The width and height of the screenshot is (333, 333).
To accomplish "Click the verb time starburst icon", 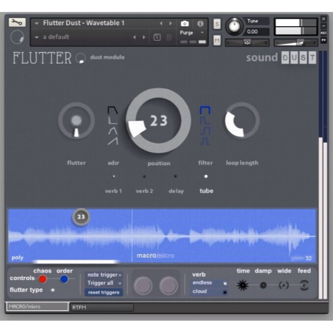I will pos(242,285).
